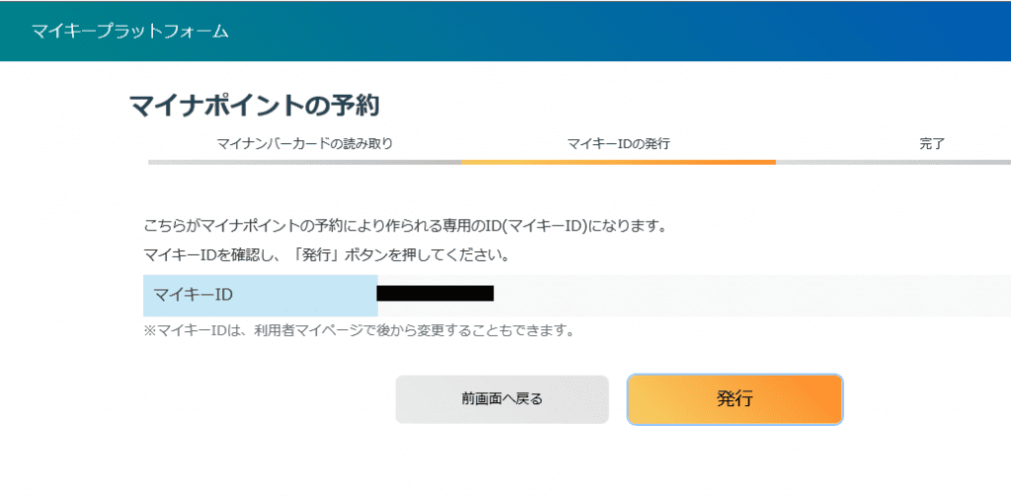
Task: Select the マイナンバーカードの読み取り step label
Action: coord(304,144)
